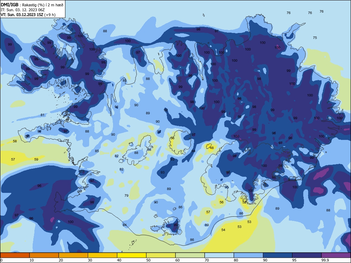The width and height of the screenshot is (351, 263).
Task: Click the '75' value in the northeast
Action: (315, 38)
